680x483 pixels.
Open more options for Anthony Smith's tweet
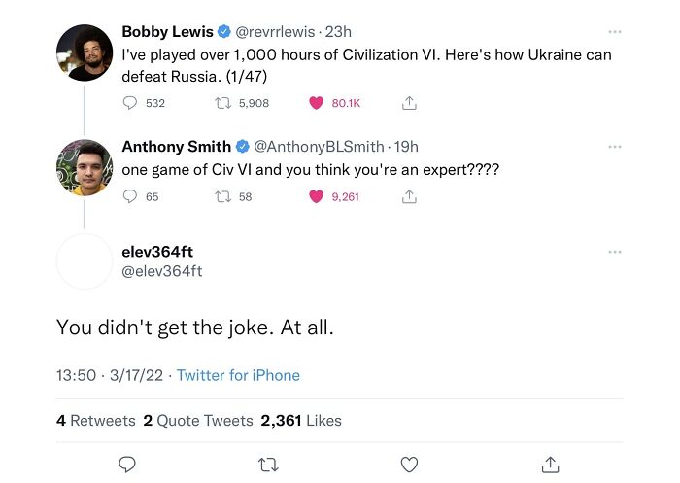pos(614,147)
